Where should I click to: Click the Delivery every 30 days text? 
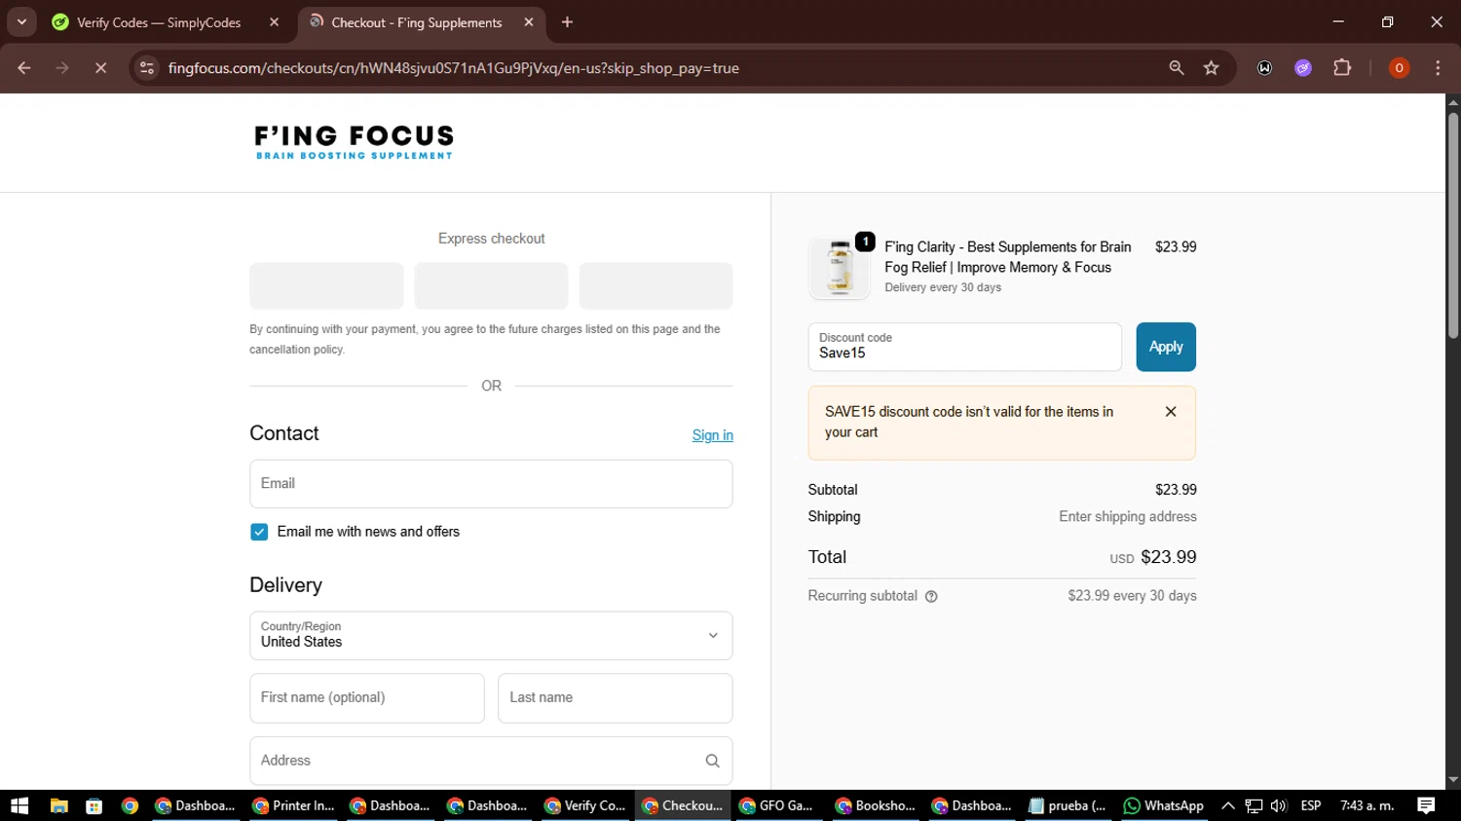pos(943,287)
